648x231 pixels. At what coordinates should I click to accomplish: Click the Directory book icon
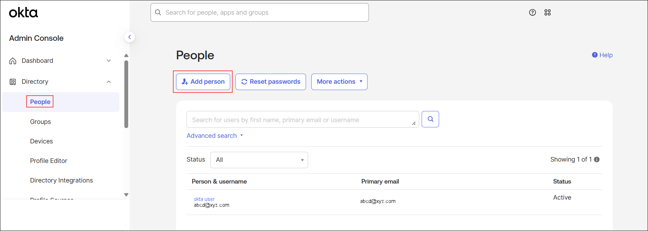point(13,82)
